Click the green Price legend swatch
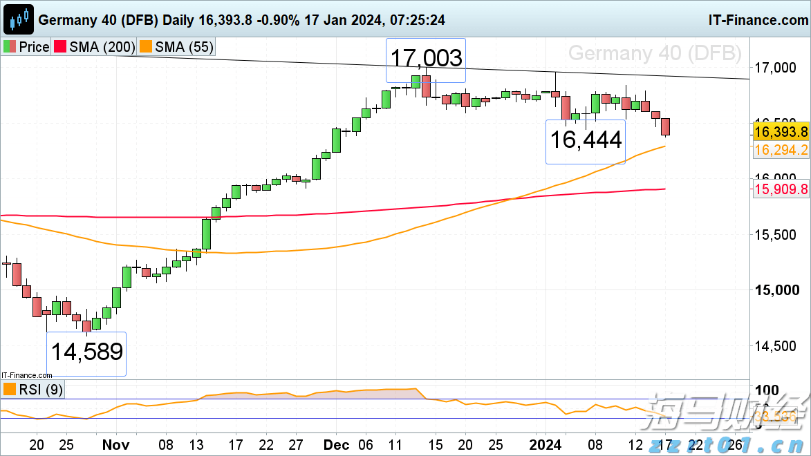Screen dimensions: 811x456 [x=10, y=47]
